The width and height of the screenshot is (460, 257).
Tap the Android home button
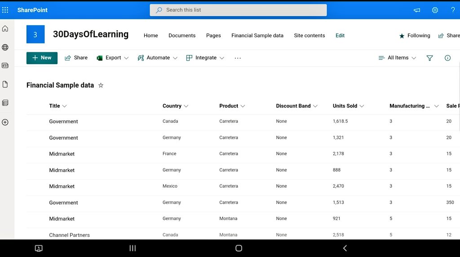coord(239,248)
